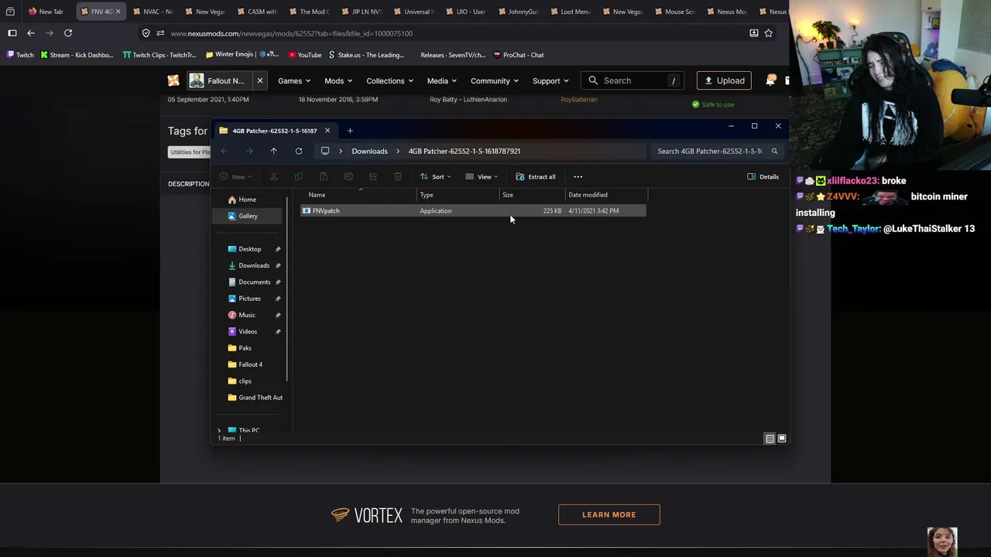Viewport: 991px width, 557px height.
Task: Open the pinned Pictures folder
Action: [x=249, y=299]
